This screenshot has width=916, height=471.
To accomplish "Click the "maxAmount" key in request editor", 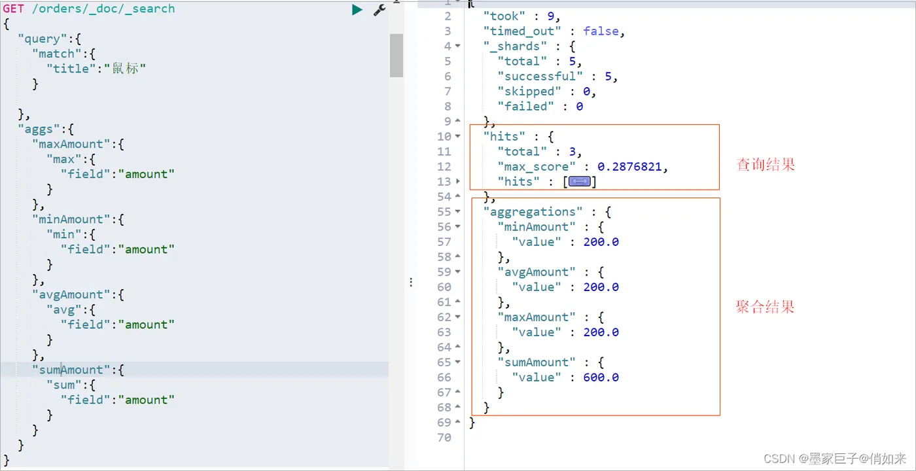I will tap(71, 144).
